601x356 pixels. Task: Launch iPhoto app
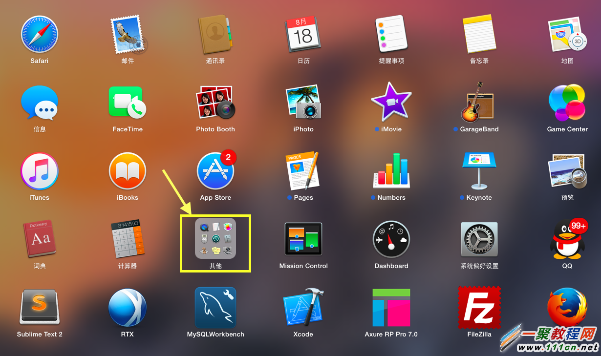point(303,103)
